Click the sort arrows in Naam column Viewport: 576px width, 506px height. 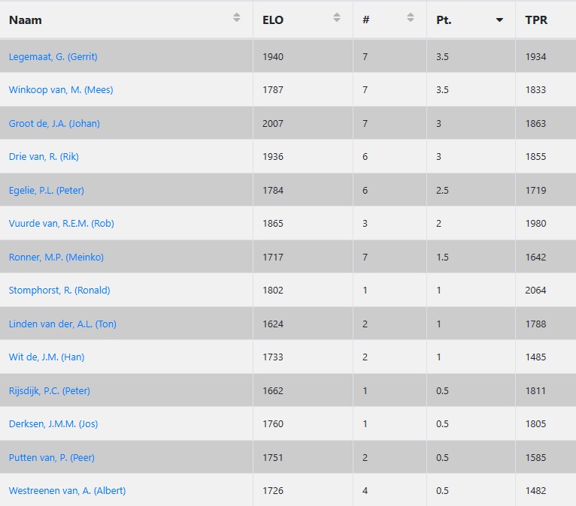click(237, 17)
